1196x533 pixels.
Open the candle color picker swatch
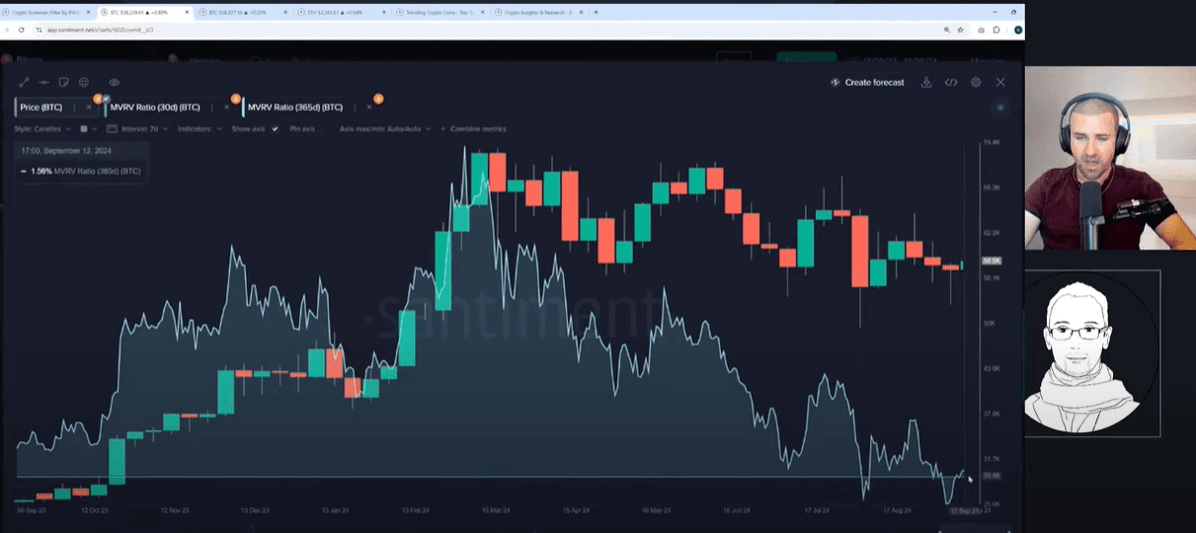tap(84, 129)
